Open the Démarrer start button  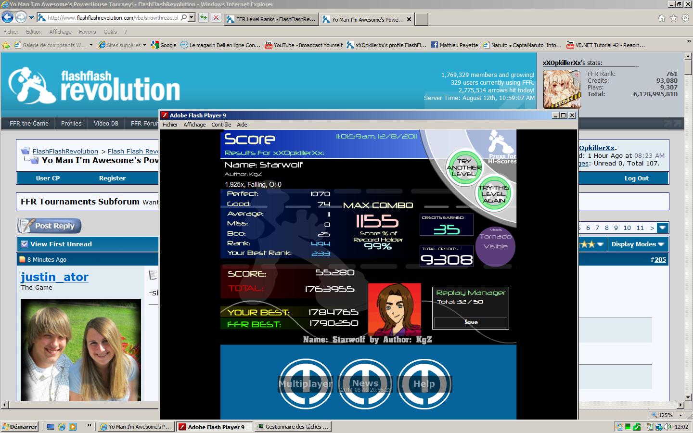pyautogui.click(x=20, y=427)
